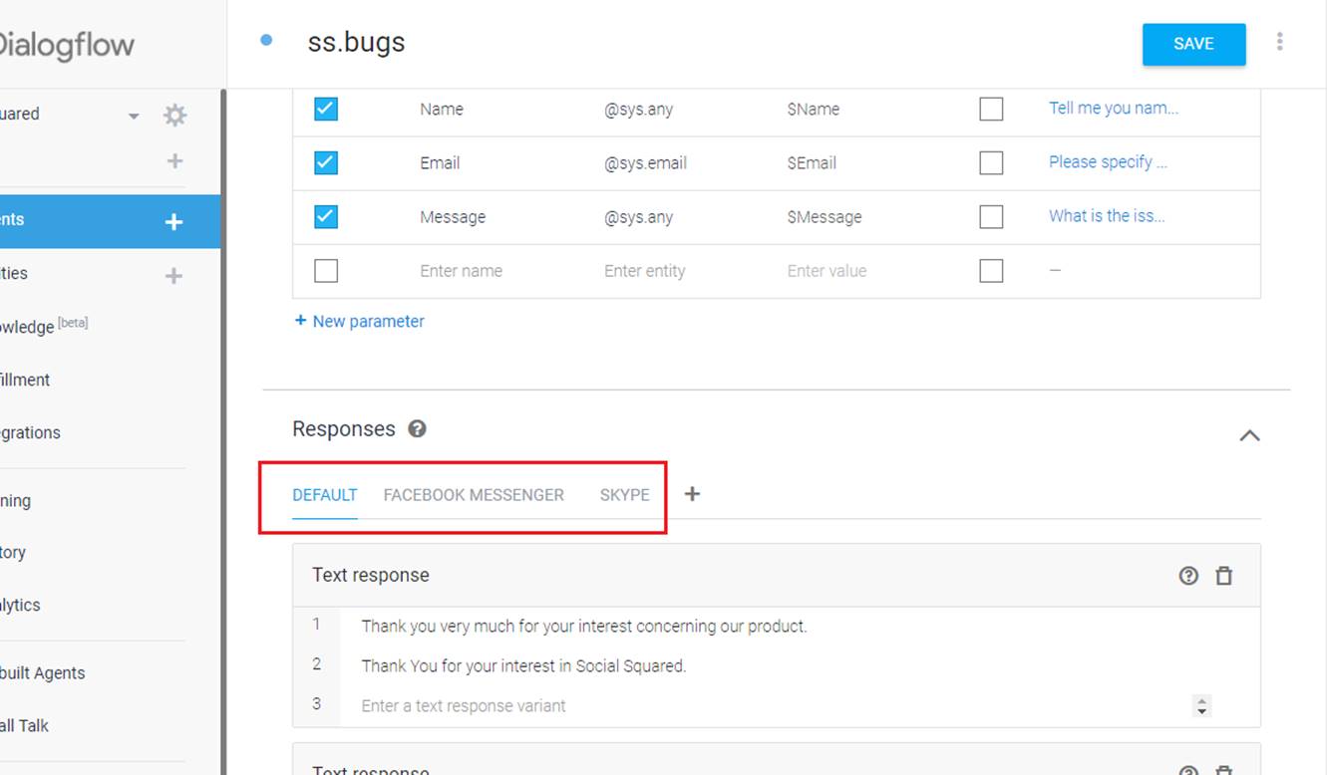Add a new response platform tab
Viewport: 1327px width, 775px height.
692,494
